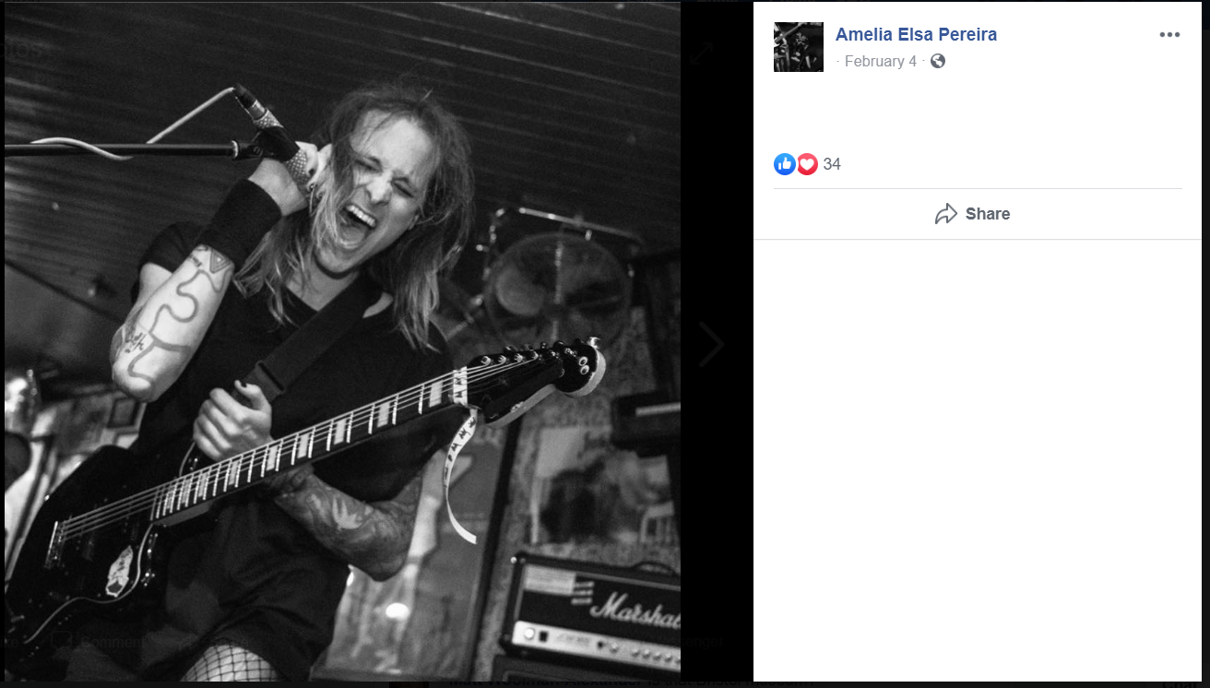The image size is (1210, 688).
Task: Enter fullscreen with the diagonal arrows icon
Action: (x=702, y=52)
